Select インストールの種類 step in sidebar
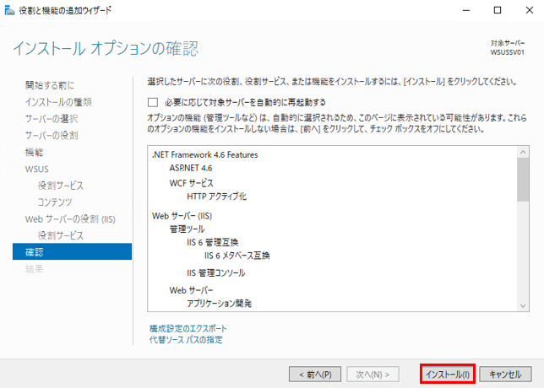The height and width of the screenshot is (388, 544). [58, 102]
